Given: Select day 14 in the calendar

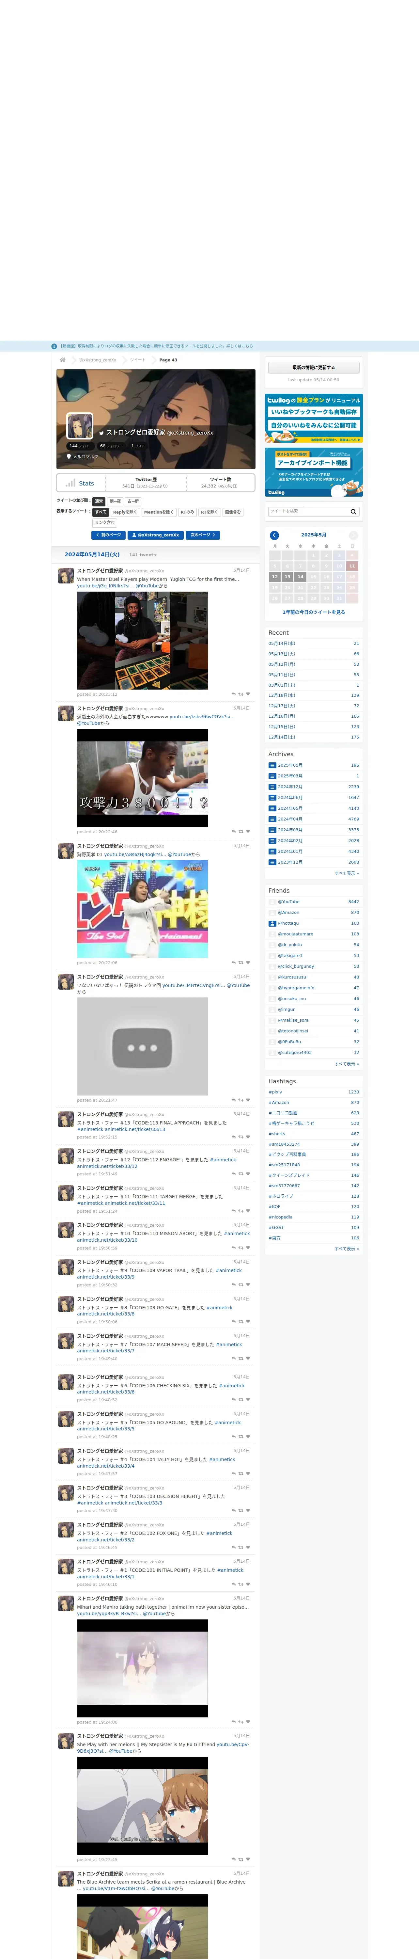Looking at the screenshot, I should pos(300,577).
